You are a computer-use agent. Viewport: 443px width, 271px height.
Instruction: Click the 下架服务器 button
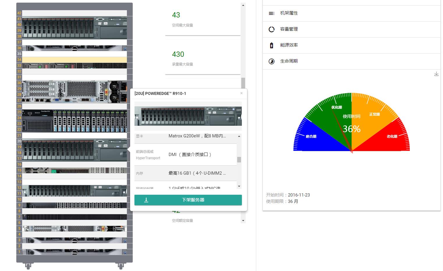pos(188,200)
